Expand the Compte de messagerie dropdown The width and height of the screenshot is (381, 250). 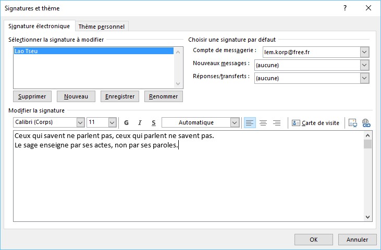point(364,52)
